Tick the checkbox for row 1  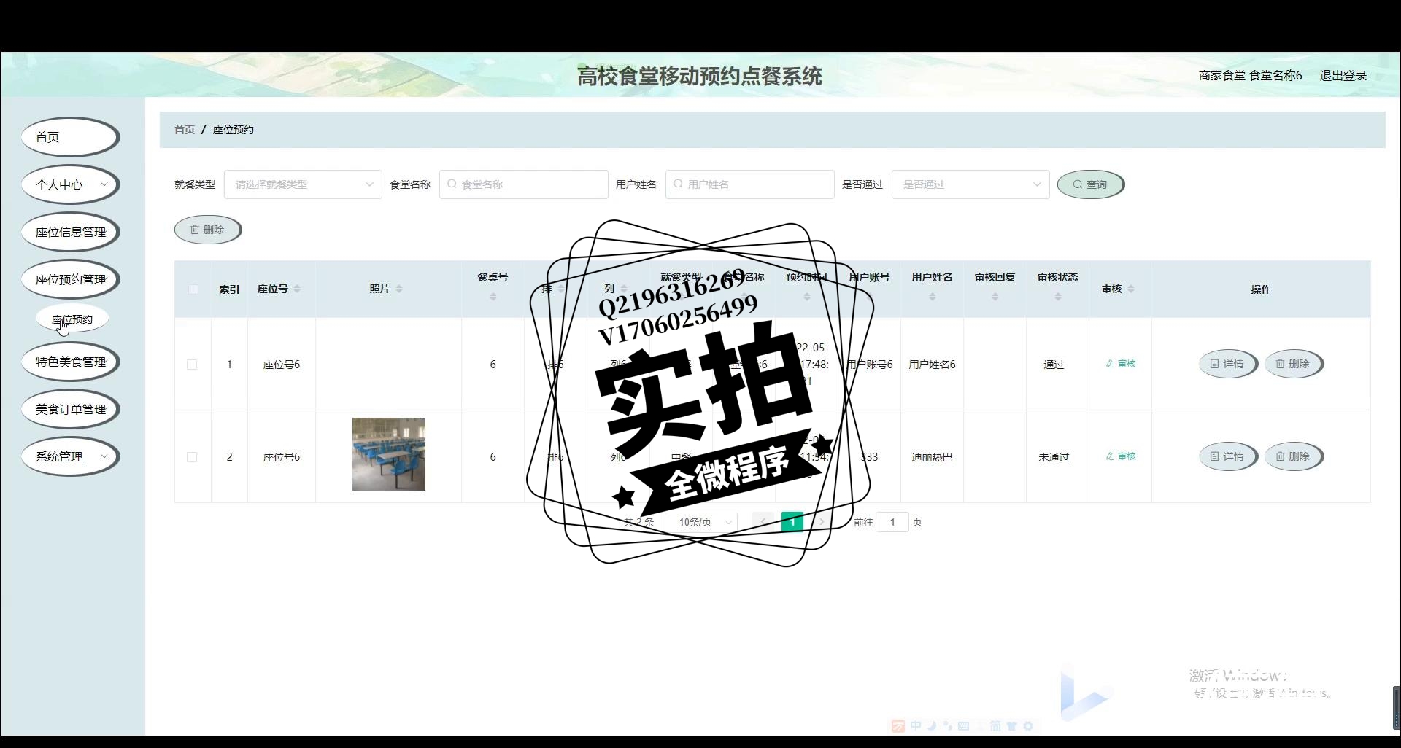tap(192, 365)
